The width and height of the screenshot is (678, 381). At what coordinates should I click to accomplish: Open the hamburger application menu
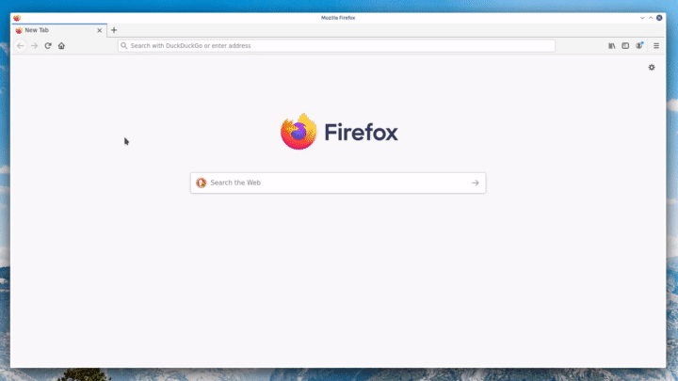coord(656,46)
